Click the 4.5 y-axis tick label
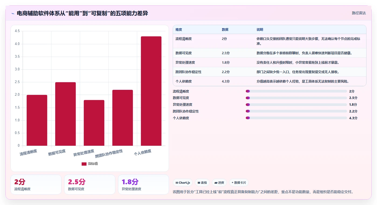Viewport: 377px width, 205px height. point(17,31)
